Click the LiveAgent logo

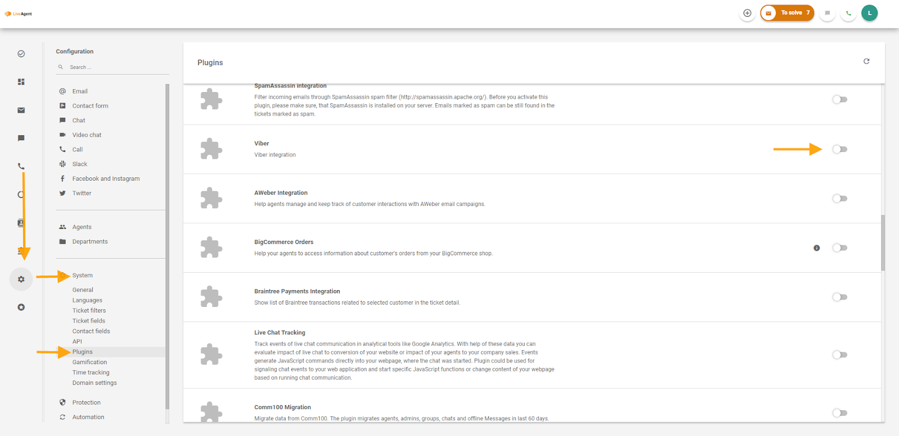[x=19, y=14]
